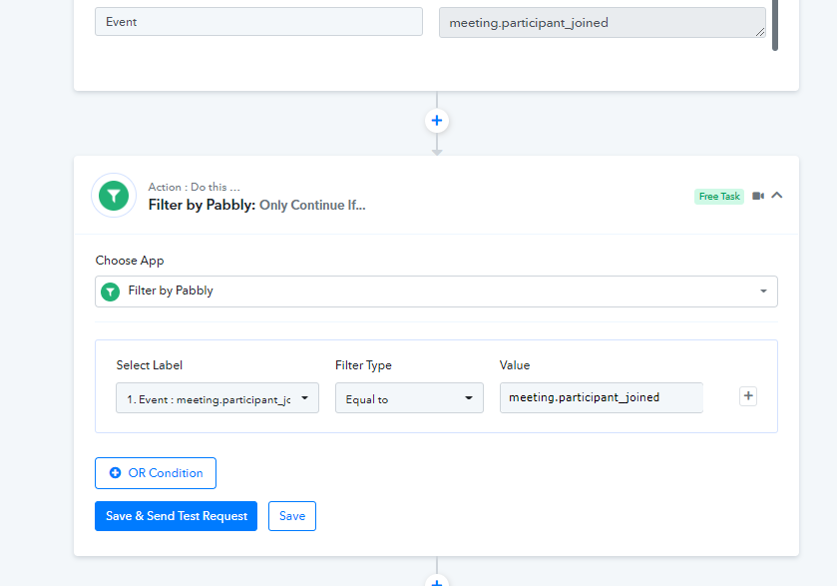Add an AND condition with the plus icon
The width and height of the screenshot is (837, 586).
748,396
